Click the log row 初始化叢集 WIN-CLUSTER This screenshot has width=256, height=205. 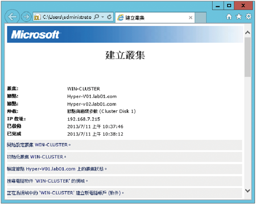click(125, 157)
